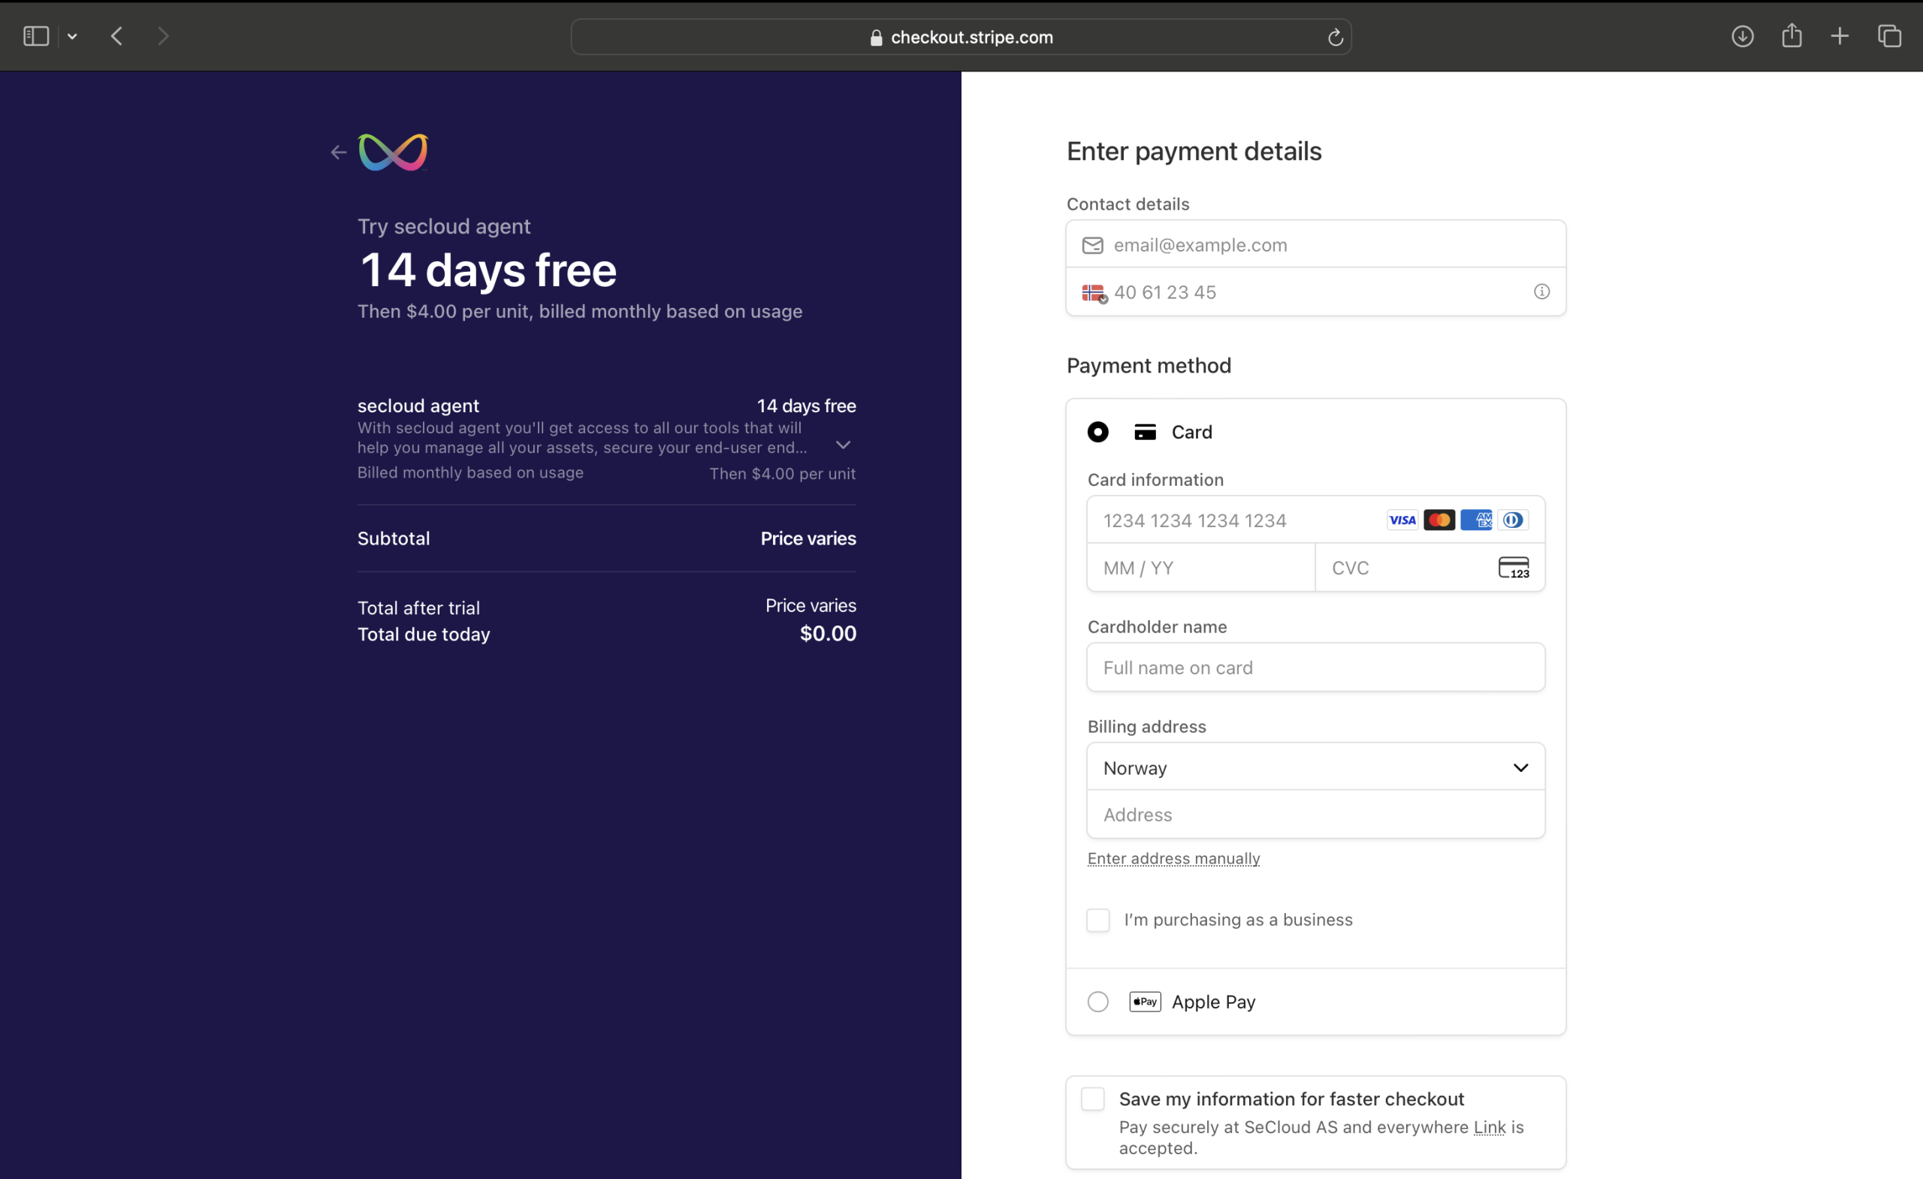Select the Apple Pay radio button
The height and width of the screenshot is (1179, 1923).
click(1097, 1002)
